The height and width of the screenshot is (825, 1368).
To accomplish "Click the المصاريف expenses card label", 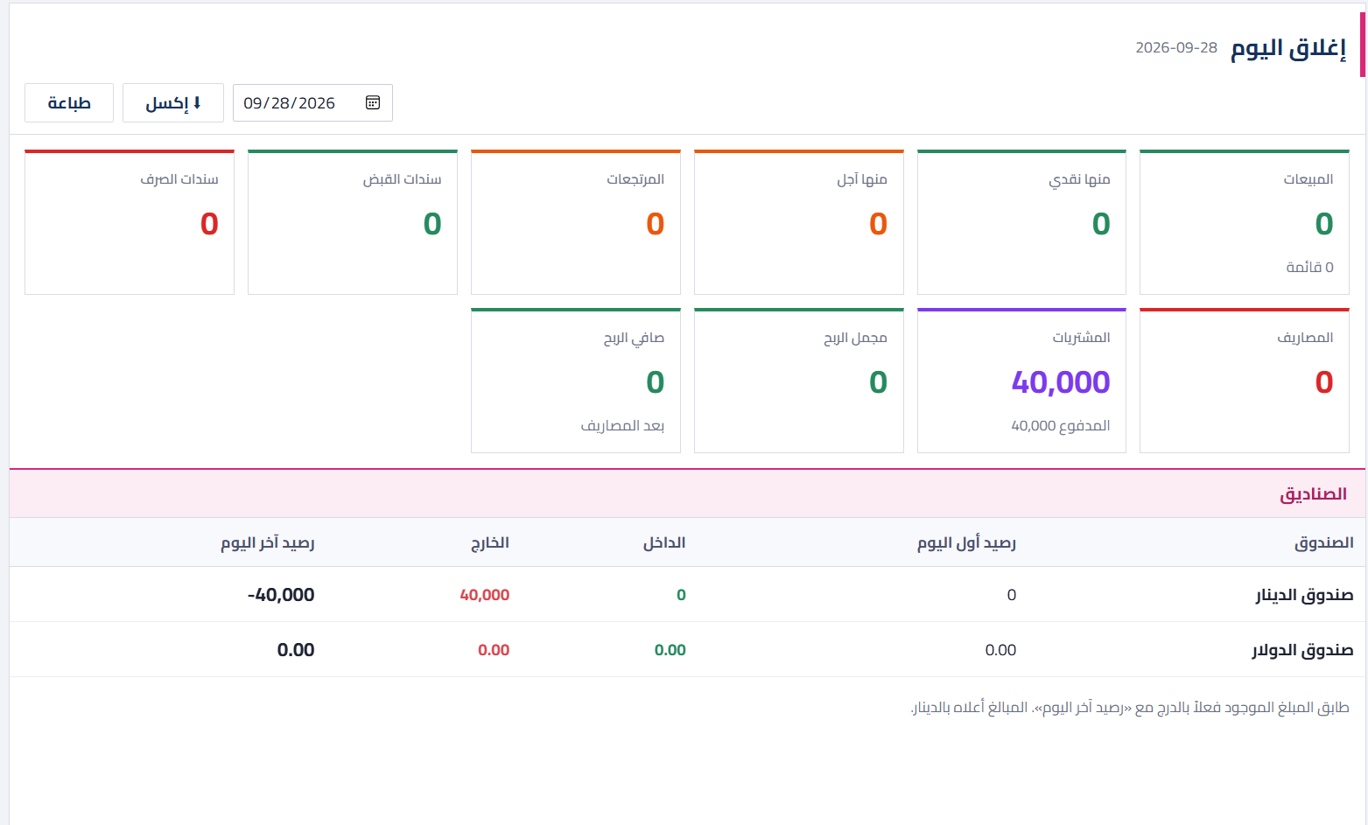I will 1305,338.
